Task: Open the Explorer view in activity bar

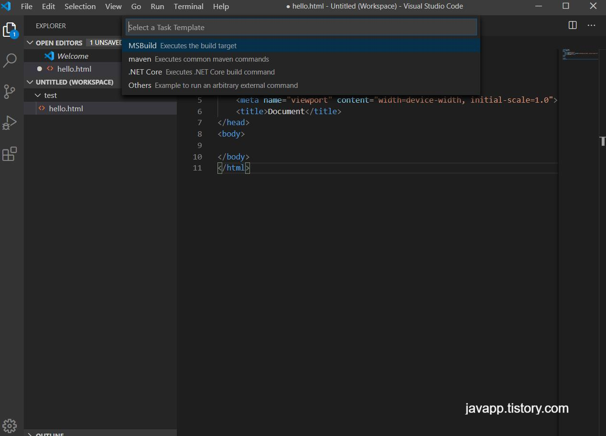Action: (10, 30)
